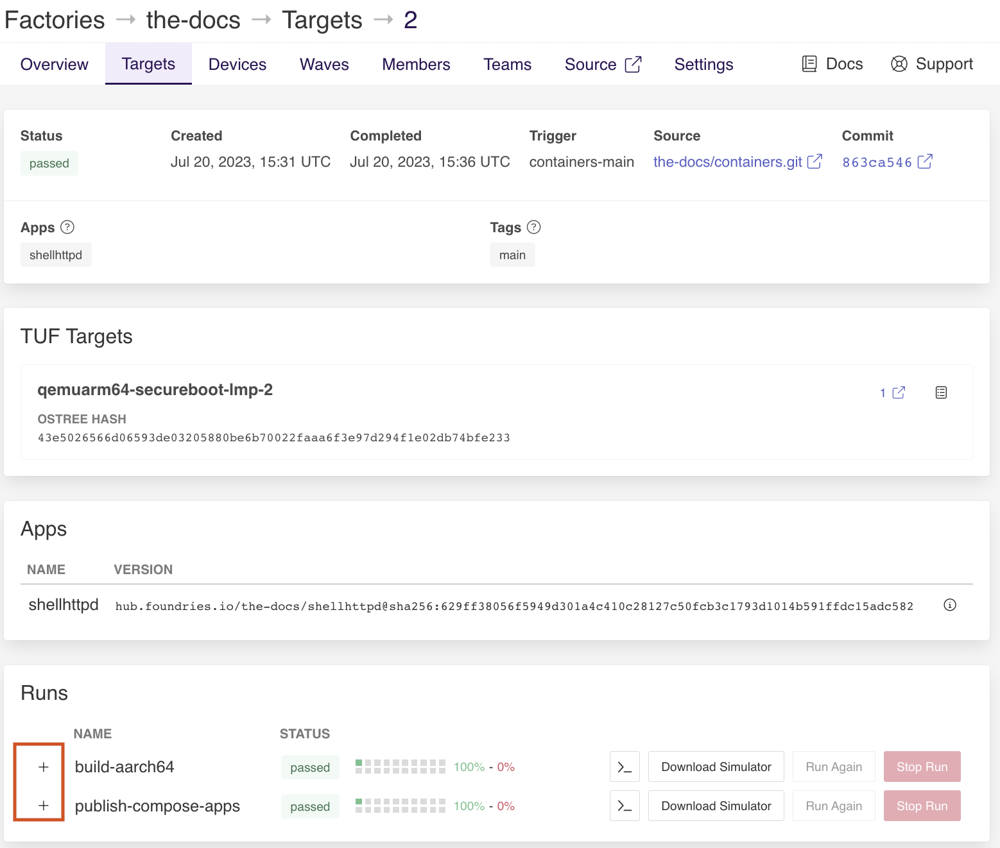Go to the Settings tab

(703, 64)
